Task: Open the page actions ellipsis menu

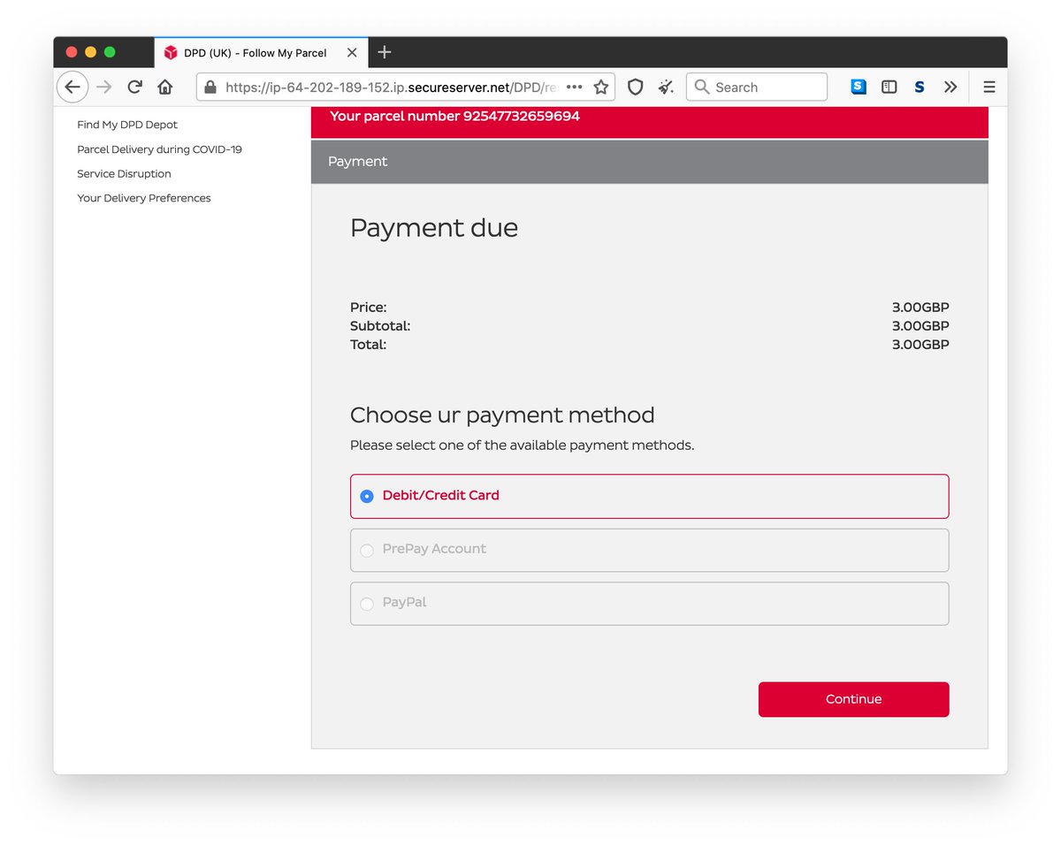Action: point(574,87)
